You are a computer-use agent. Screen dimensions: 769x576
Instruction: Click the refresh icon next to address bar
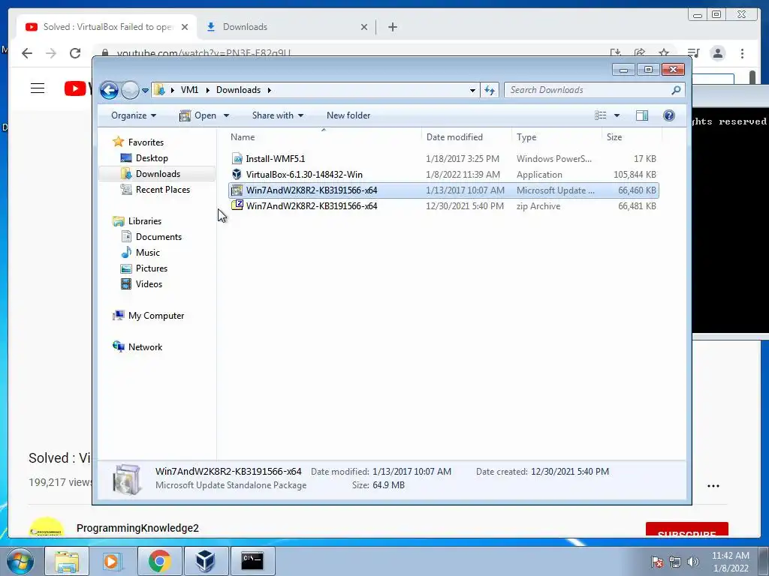(x=490, y=90)
